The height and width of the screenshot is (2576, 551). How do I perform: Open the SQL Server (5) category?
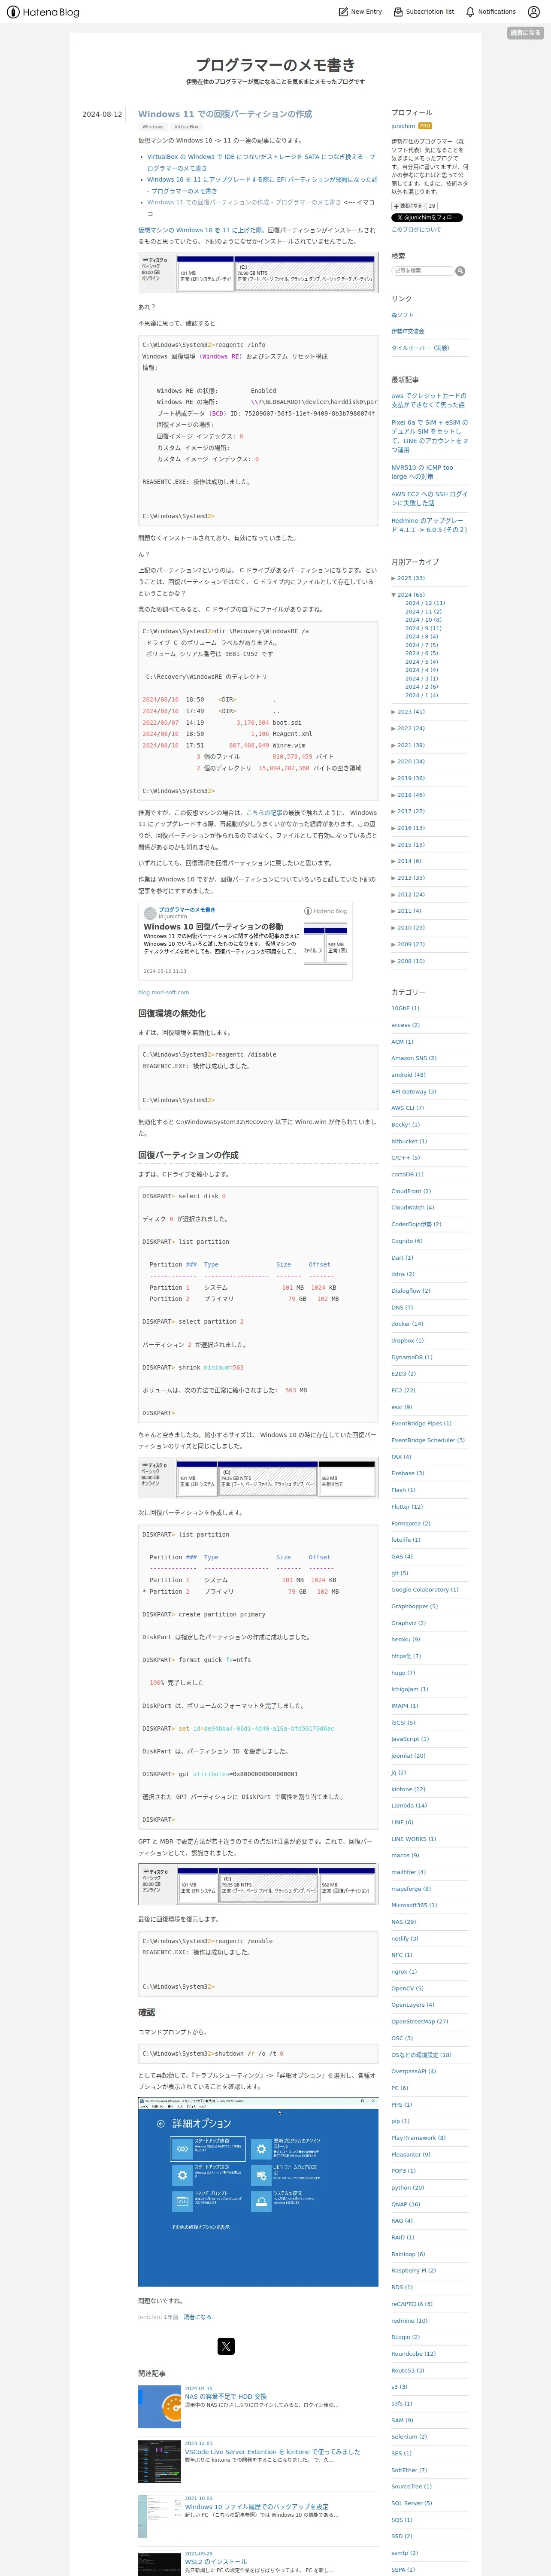point(411,2503)
